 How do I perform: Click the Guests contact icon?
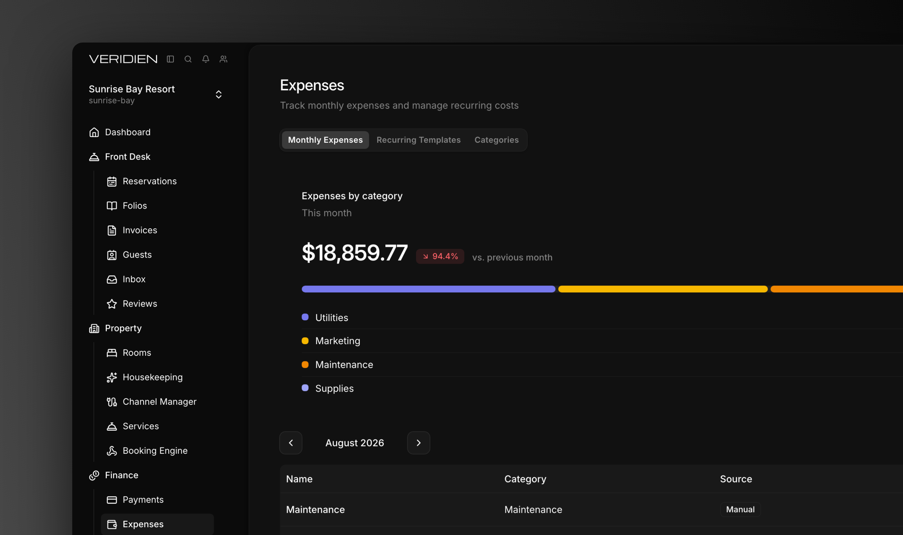pyautogui.click(x=112, y=255)
